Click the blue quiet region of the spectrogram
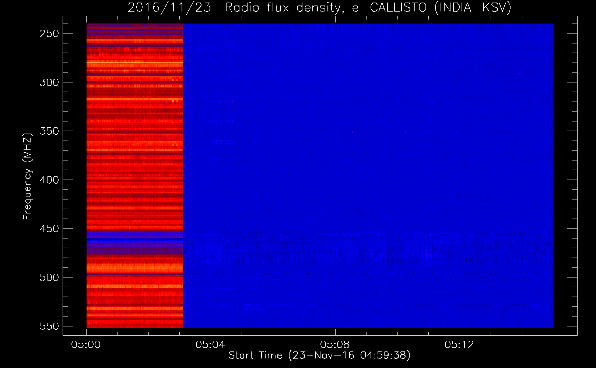596x368 pixels. (368, 176)
